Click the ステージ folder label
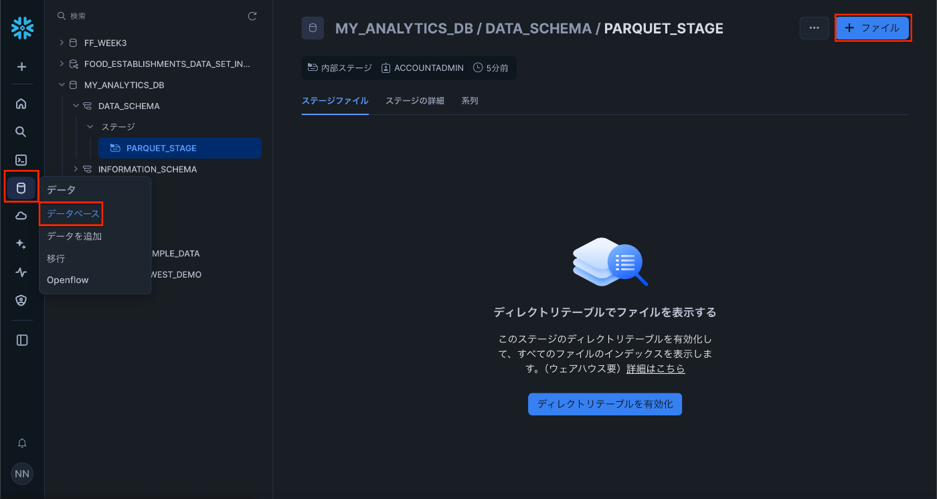Screen dimensions: 937x499 point(118,126)
